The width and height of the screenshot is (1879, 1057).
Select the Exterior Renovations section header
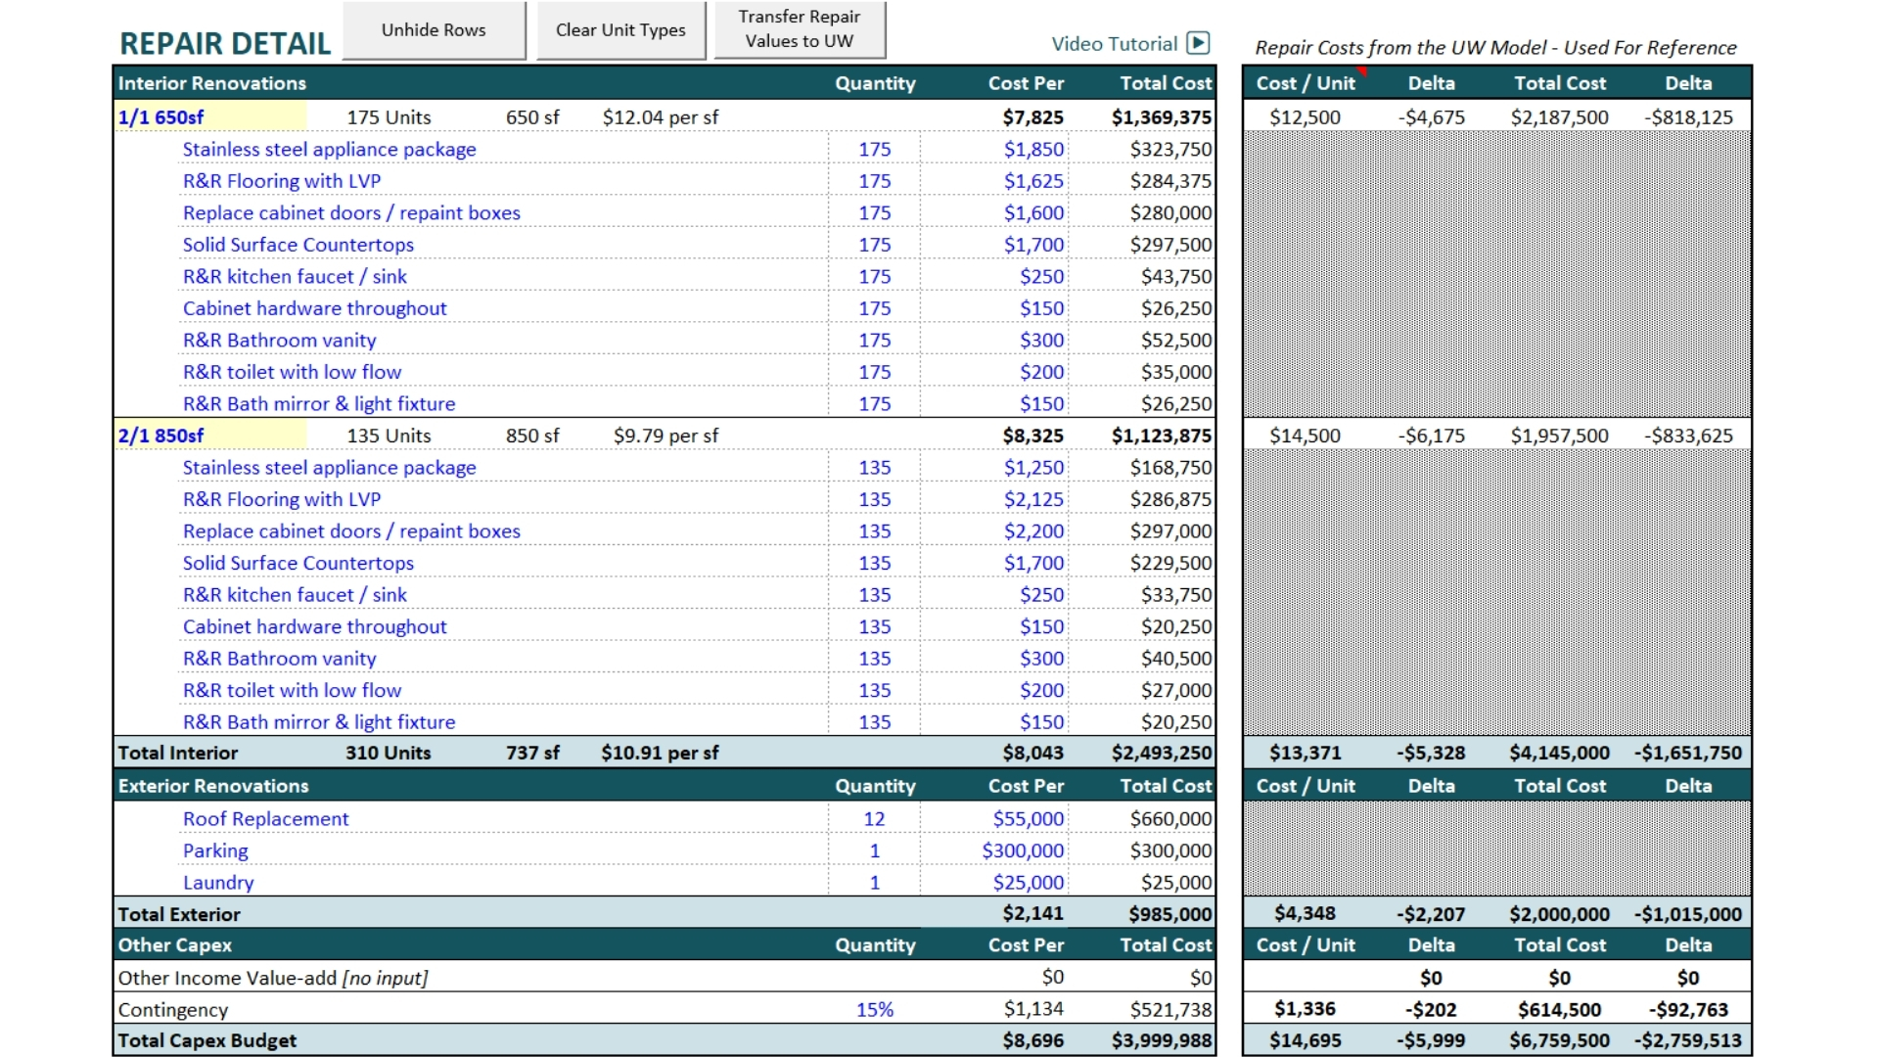coord(213,786)
